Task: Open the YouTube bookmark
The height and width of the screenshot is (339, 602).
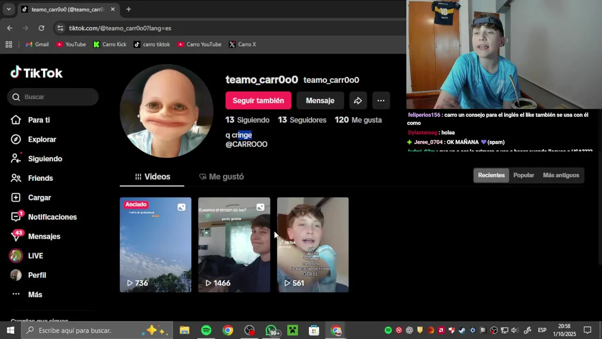Action: point(71,44)
